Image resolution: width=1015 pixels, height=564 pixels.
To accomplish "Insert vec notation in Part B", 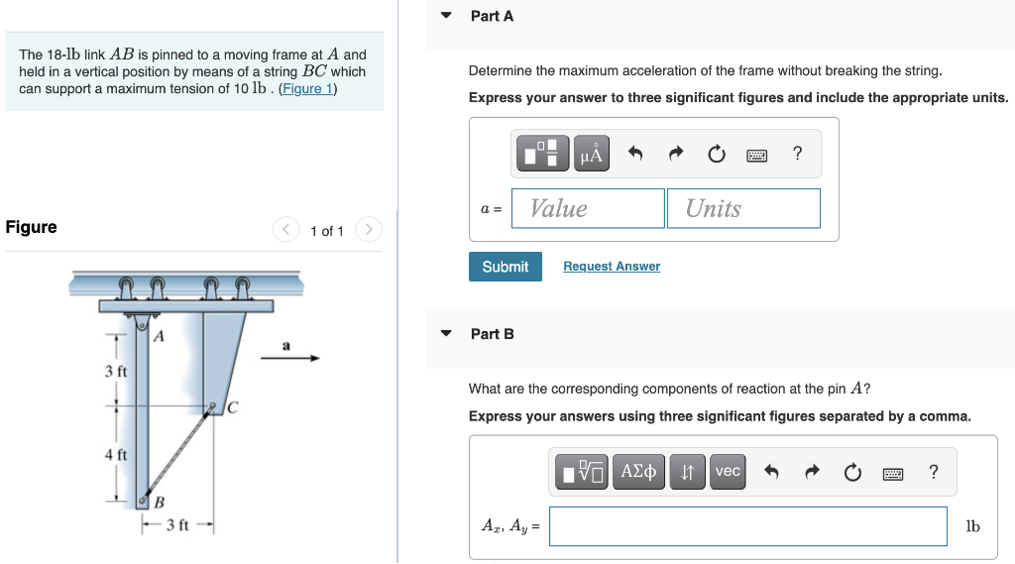I will pos(728,472).
